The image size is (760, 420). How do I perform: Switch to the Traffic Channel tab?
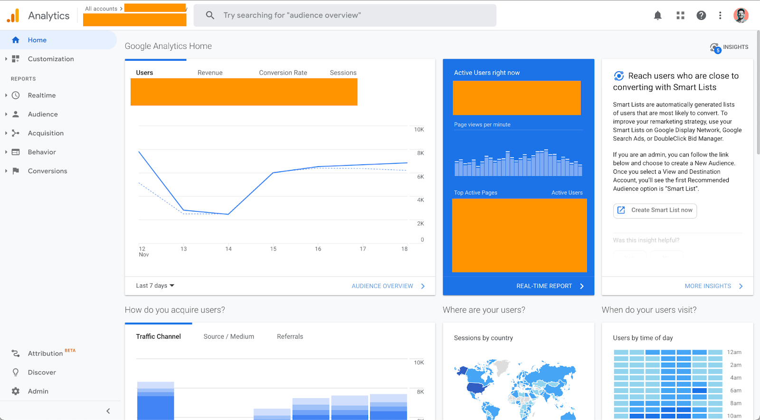158,336
